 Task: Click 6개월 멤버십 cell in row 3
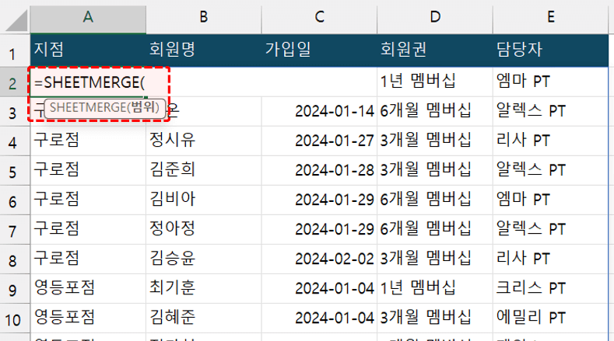[435, 112]
